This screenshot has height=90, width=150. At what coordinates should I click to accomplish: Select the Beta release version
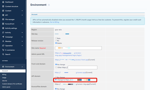pos(56,38)
